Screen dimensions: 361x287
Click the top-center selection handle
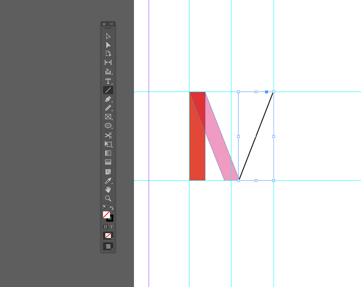[x=256, y=92]
